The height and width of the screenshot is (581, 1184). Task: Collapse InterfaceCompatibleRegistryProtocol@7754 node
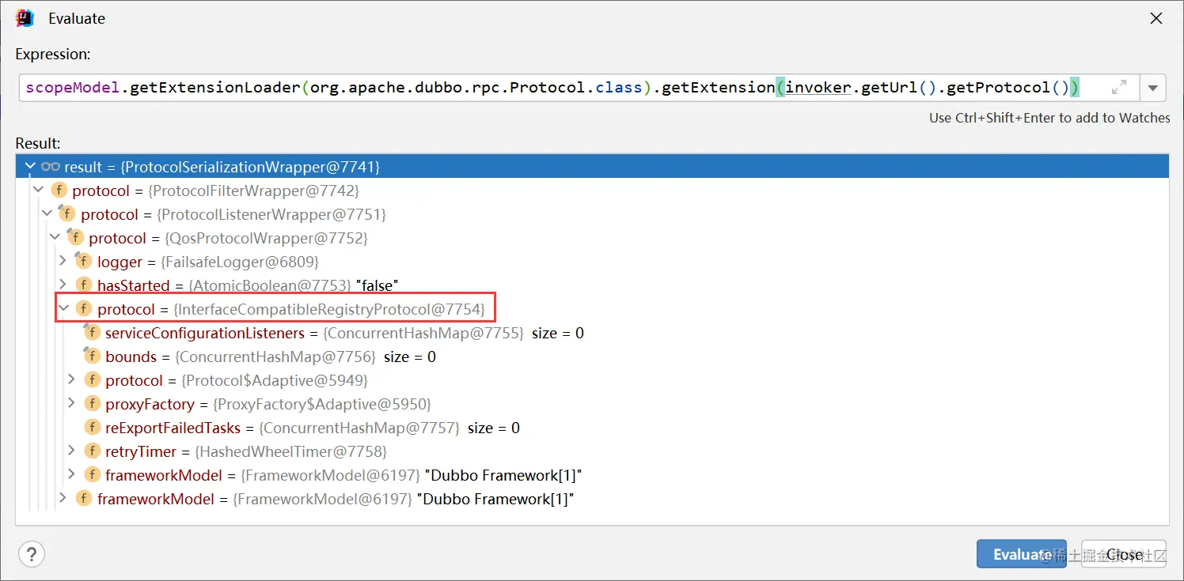(x=63, y=308)
